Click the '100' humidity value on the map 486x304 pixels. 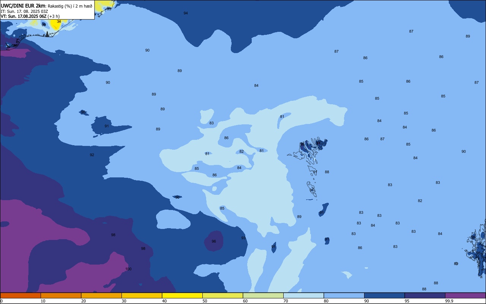(128, 269)
